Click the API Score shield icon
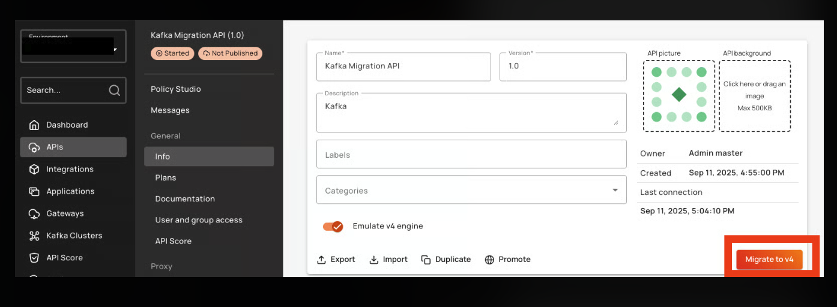Image resolution: width=837 pixels, height=307 pixels. point(34,258)
